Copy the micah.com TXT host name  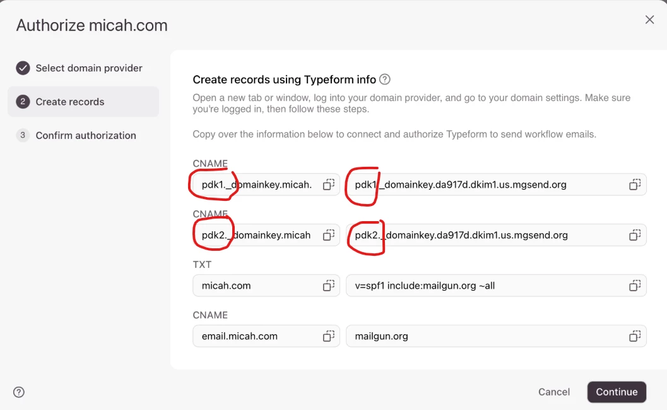328,286
